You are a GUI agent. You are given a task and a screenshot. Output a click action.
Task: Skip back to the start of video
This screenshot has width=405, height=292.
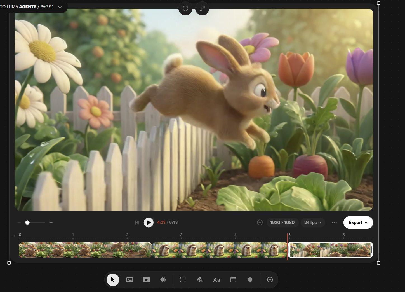coord(137,223)
